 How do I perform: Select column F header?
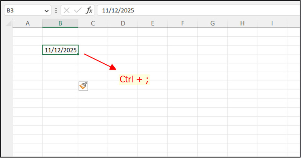(x=182, y=23)
